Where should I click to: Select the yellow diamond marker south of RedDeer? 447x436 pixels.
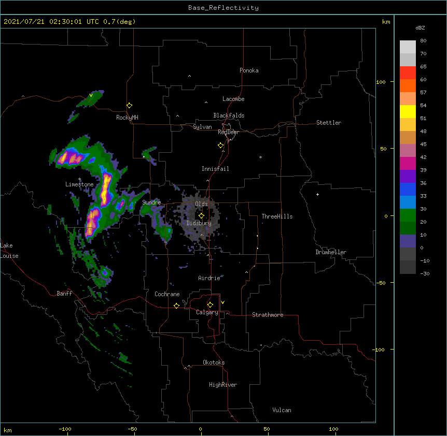221,146
